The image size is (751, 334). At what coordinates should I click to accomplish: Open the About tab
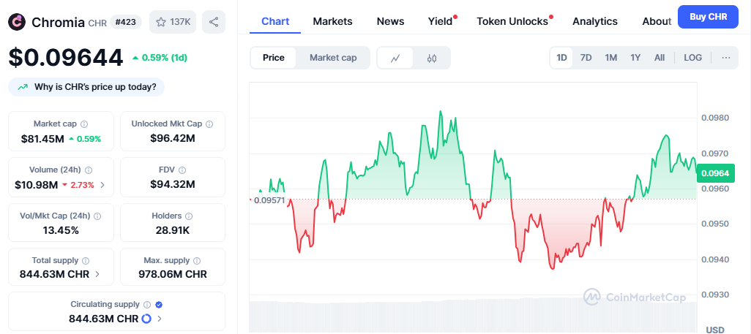(x=656, y=21)
